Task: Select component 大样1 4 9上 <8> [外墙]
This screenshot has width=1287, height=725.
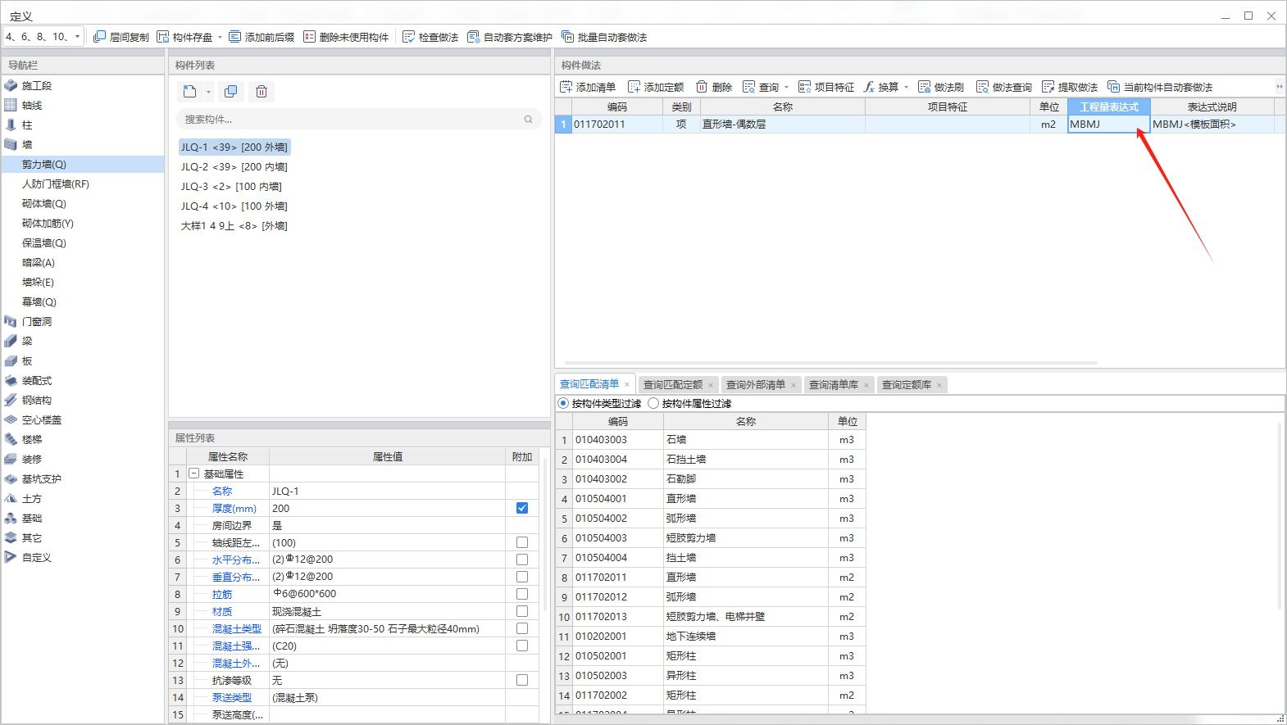Action: click(x=234, y=225)
